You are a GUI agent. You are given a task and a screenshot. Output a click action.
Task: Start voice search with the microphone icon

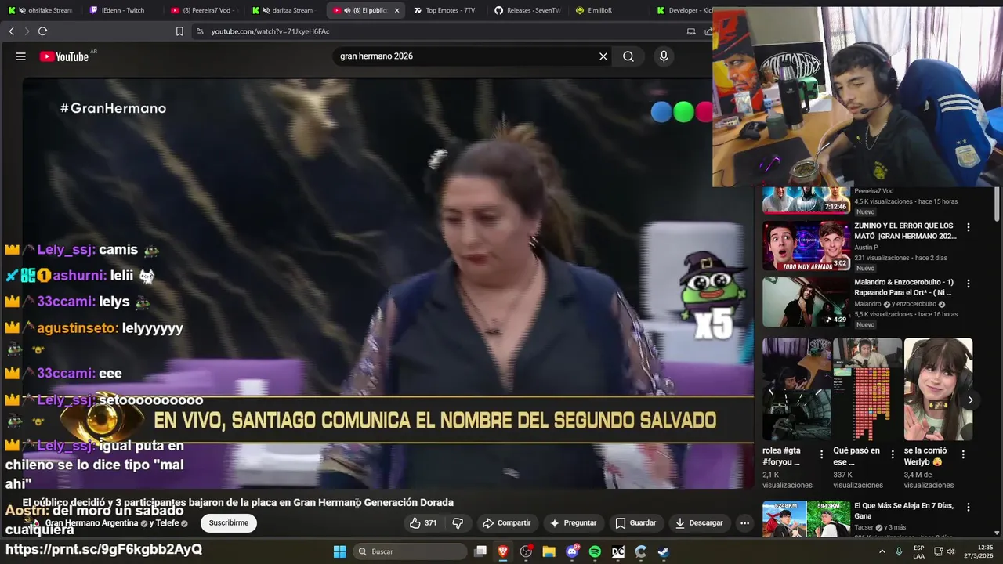tap(664, 56)
